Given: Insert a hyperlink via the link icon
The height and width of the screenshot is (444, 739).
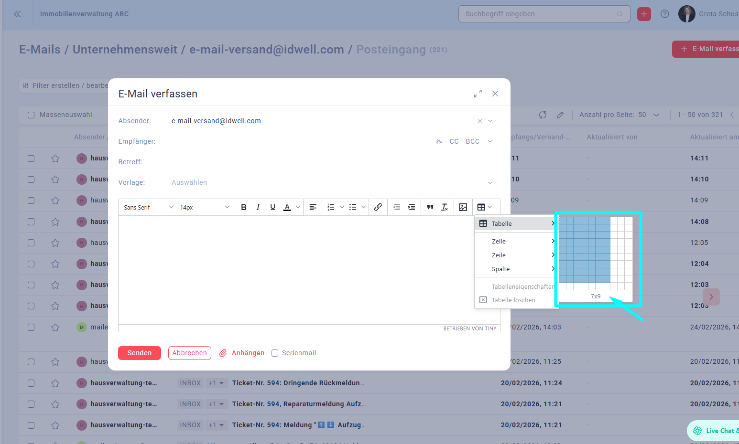Looking at the screenshot, I should [x=378, y=207].
